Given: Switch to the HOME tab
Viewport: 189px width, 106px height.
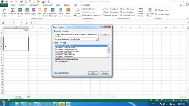Looking at the screenshot, I should tap(13, 5).
